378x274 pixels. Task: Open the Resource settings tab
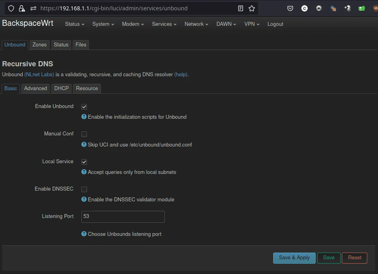[x=87, y=89]
